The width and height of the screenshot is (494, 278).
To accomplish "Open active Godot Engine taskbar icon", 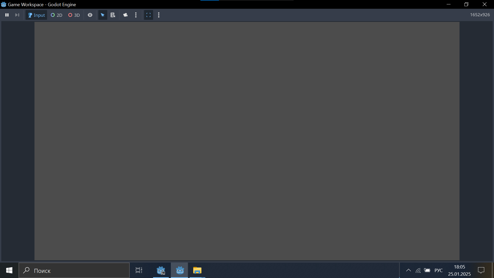I will [x=180, y=270].
